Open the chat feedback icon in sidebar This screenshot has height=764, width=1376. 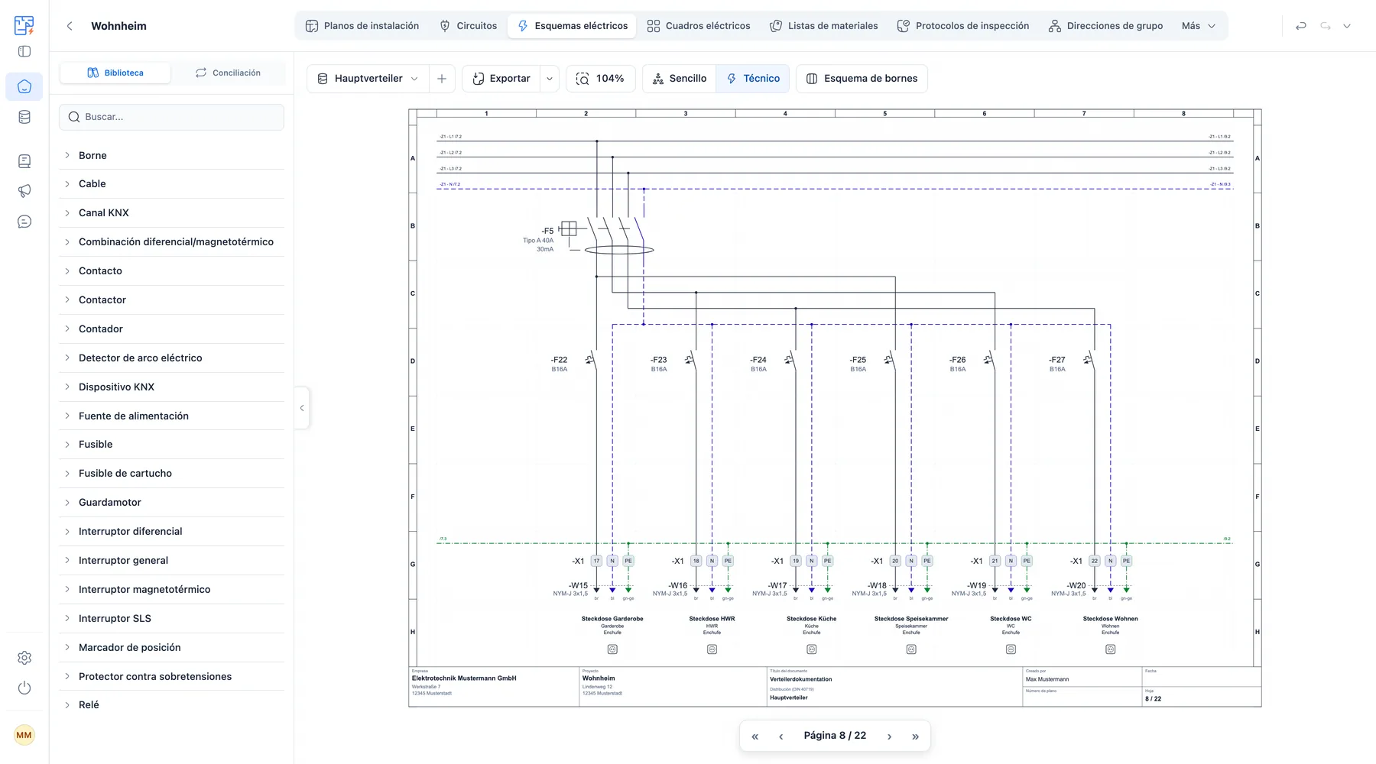tap(24, 222)
